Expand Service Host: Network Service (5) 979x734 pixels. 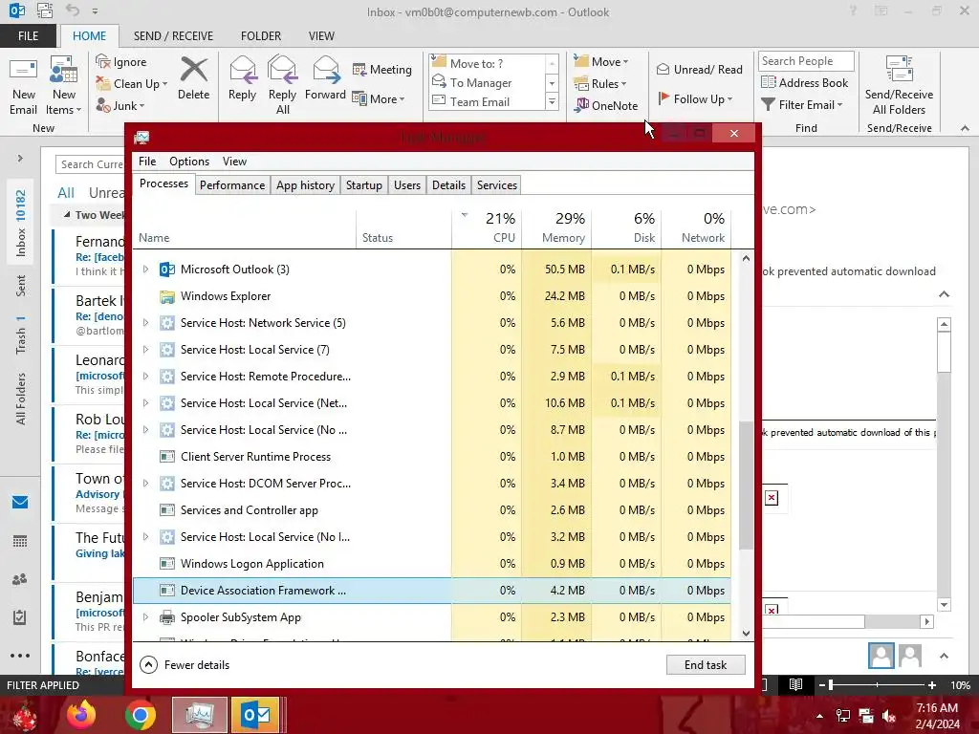point(145,323)
